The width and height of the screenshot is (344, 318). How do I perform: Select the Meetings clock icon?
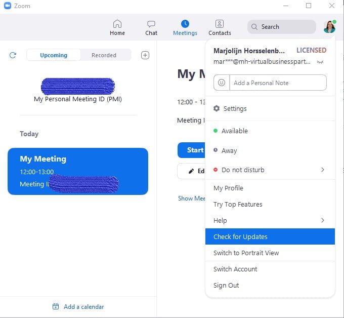point(185,24)
